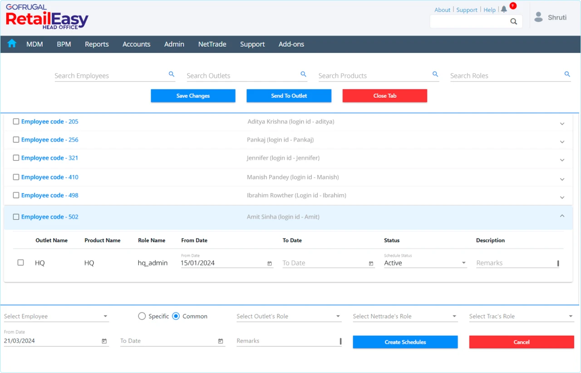
Task: Tick the checkbox on the HQ schedule row
Action: coord(20,262)
